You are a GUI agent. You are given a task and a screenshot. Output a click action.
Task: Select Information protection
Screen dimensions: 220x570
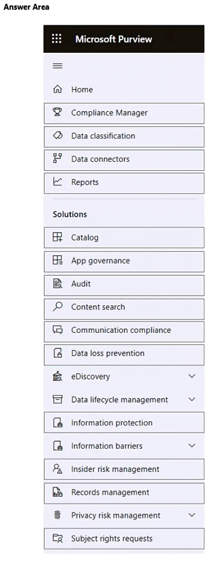(124, 422)
